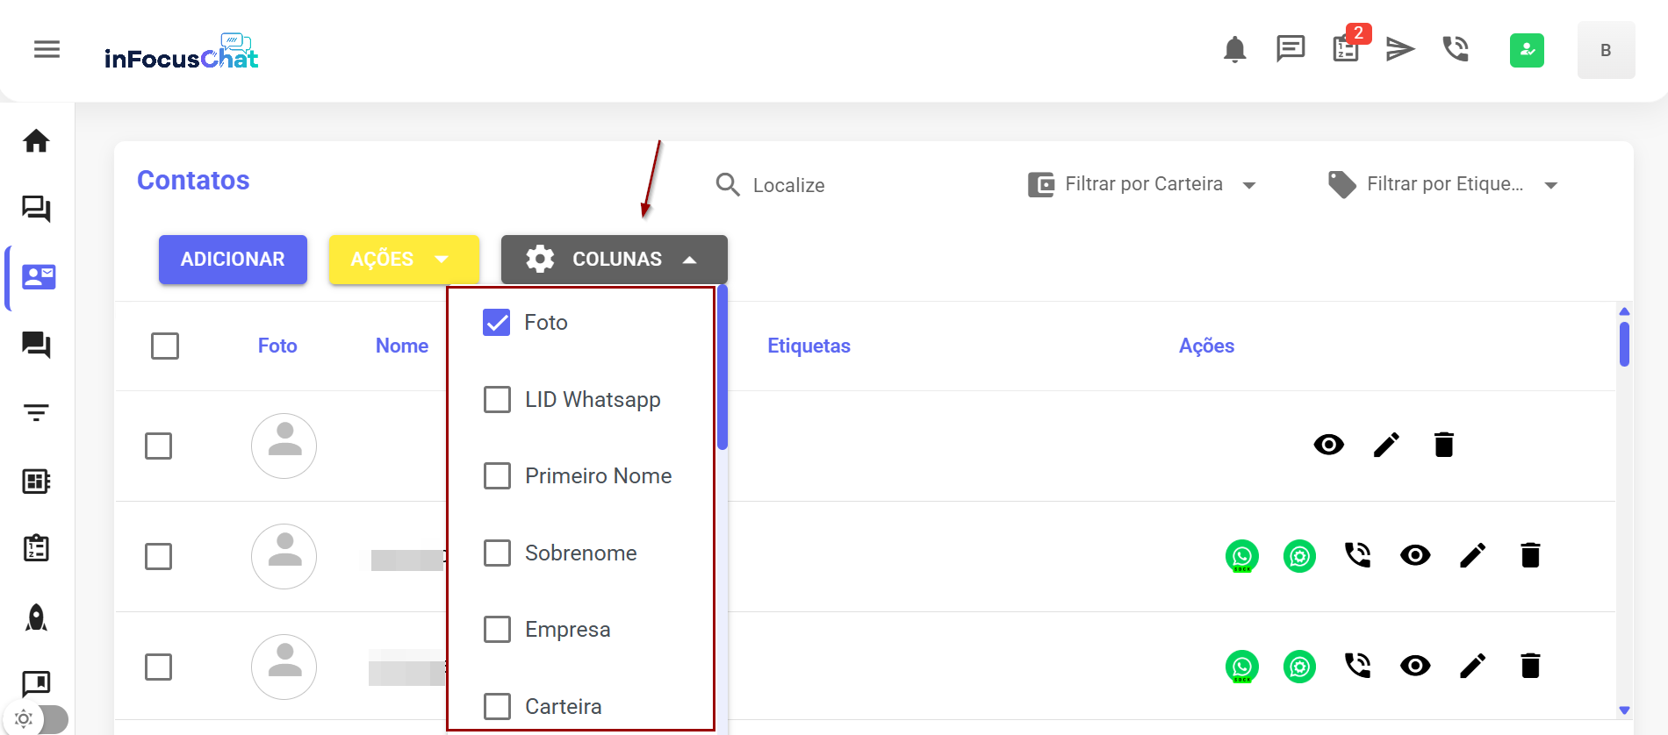
Task: Open the paper plane send icon
Action: [x=1400, y=49]
